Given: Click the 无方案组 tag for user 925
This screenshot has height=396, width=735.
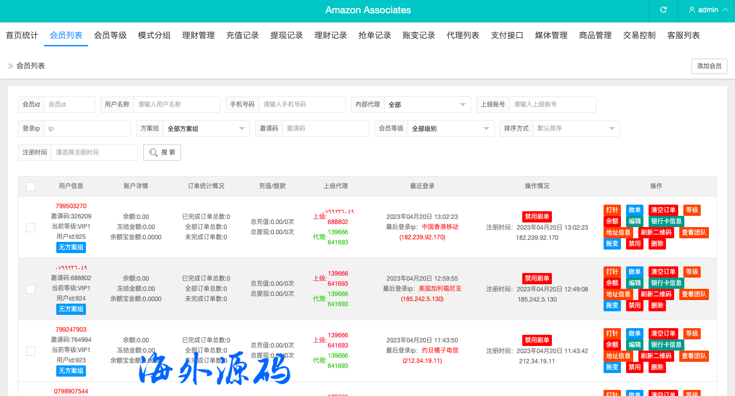Looking at the screenshot, I should 71,247.
